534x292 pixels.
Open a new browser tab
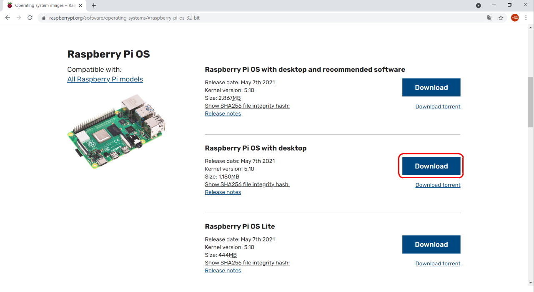[94, 5]
